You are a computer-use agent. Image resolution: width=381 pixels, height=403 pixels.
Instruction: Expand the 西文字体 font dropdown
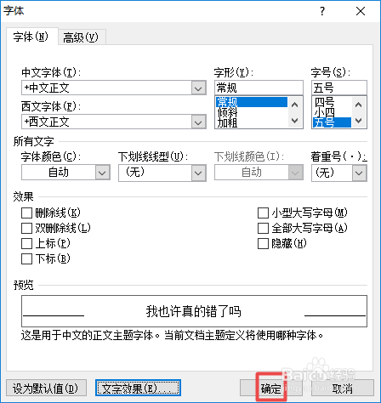(x=198, y=122)
